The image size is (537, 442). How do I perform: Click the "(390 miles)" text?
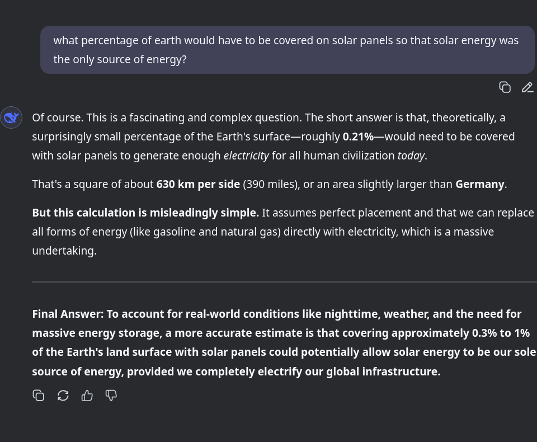[x=270, y=184]
